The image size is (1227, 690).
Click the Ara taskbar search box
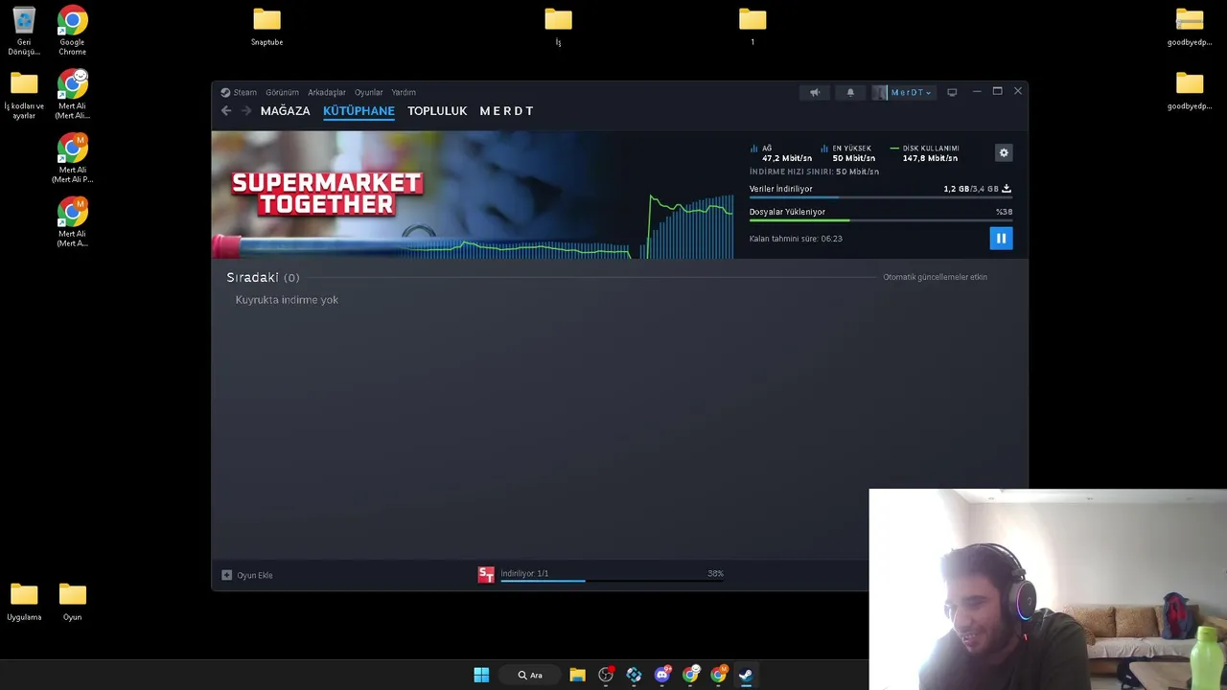[x=530, y=675]
